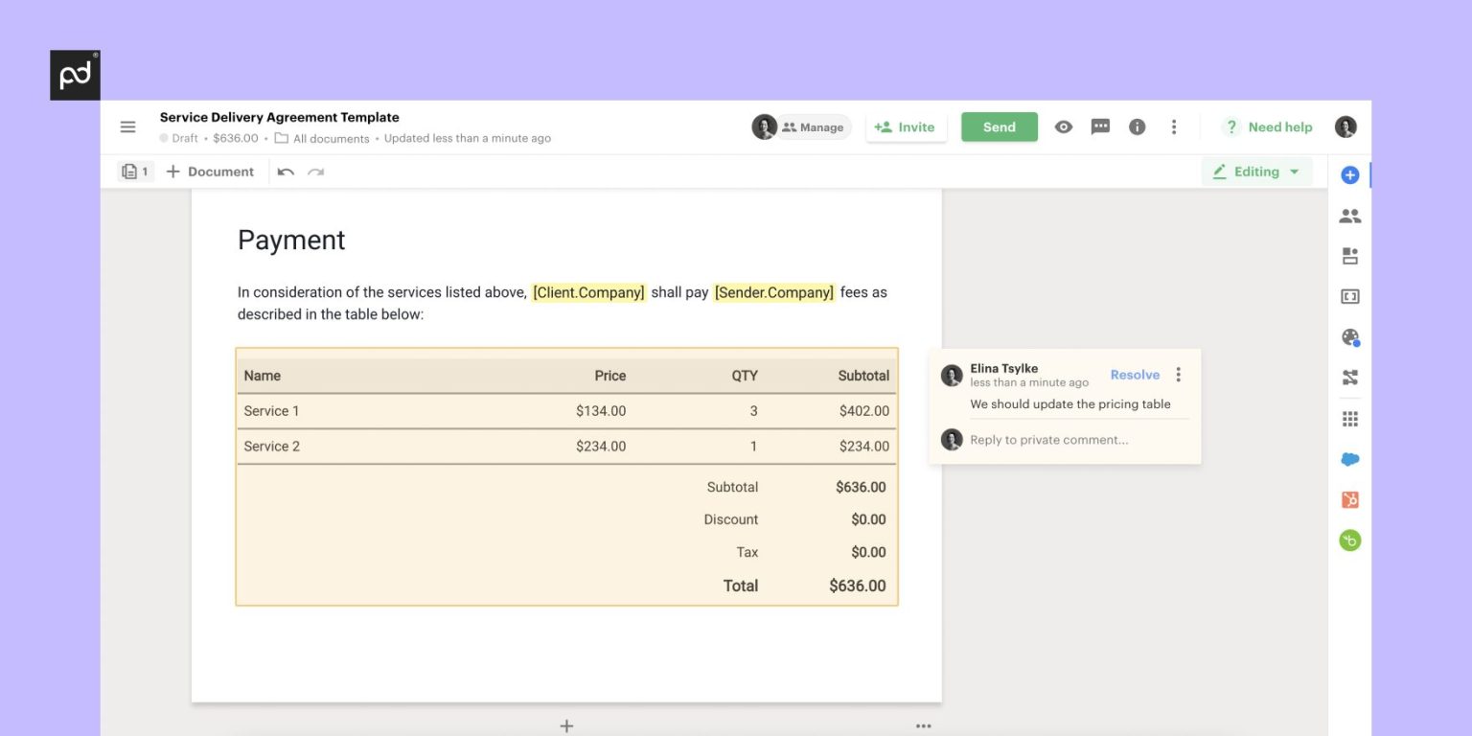This screenshot has width=1472, height=736.
Task: Open the HubSpot integration icon
Action: 1349,499
